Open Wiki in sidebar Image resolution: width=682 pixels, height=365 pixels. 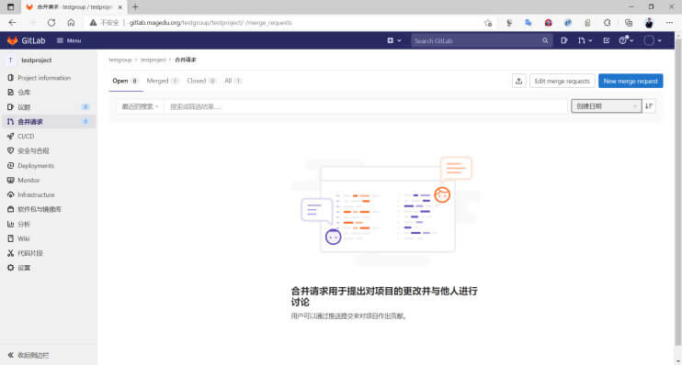coord(24,238)
